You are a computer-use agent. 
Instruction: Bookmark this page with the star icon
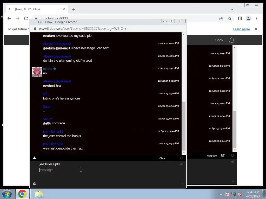[230, 18]
